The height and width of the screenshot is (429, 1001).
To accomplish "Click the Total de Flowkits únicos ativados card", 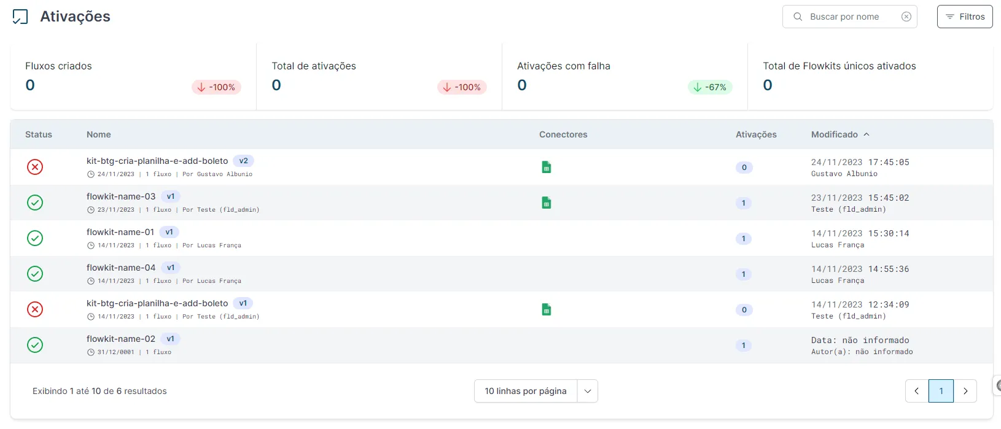I will (870, 77).
